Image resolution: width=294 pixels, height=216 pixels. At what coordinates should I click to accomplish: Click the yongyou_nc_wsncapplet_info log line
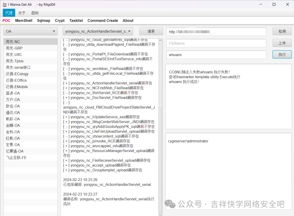pyautogui.click(x=98, y=146)
